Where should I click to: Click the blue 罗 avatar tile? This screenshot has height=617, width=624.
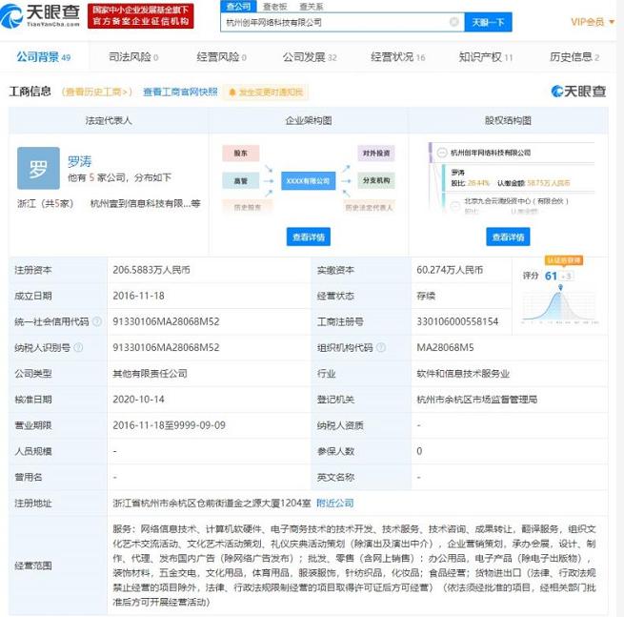click(38, 168)
